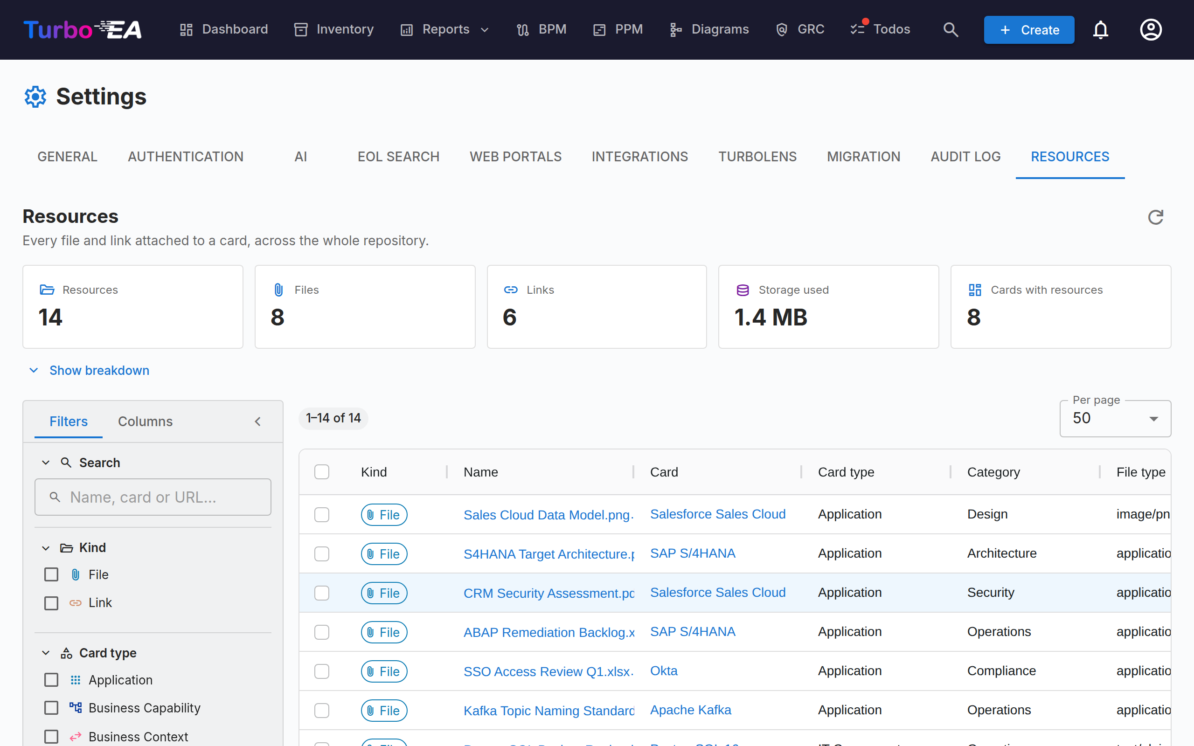Collapse the filters side panel arrow
This screenshot has height=746, width=1194.
257,421
